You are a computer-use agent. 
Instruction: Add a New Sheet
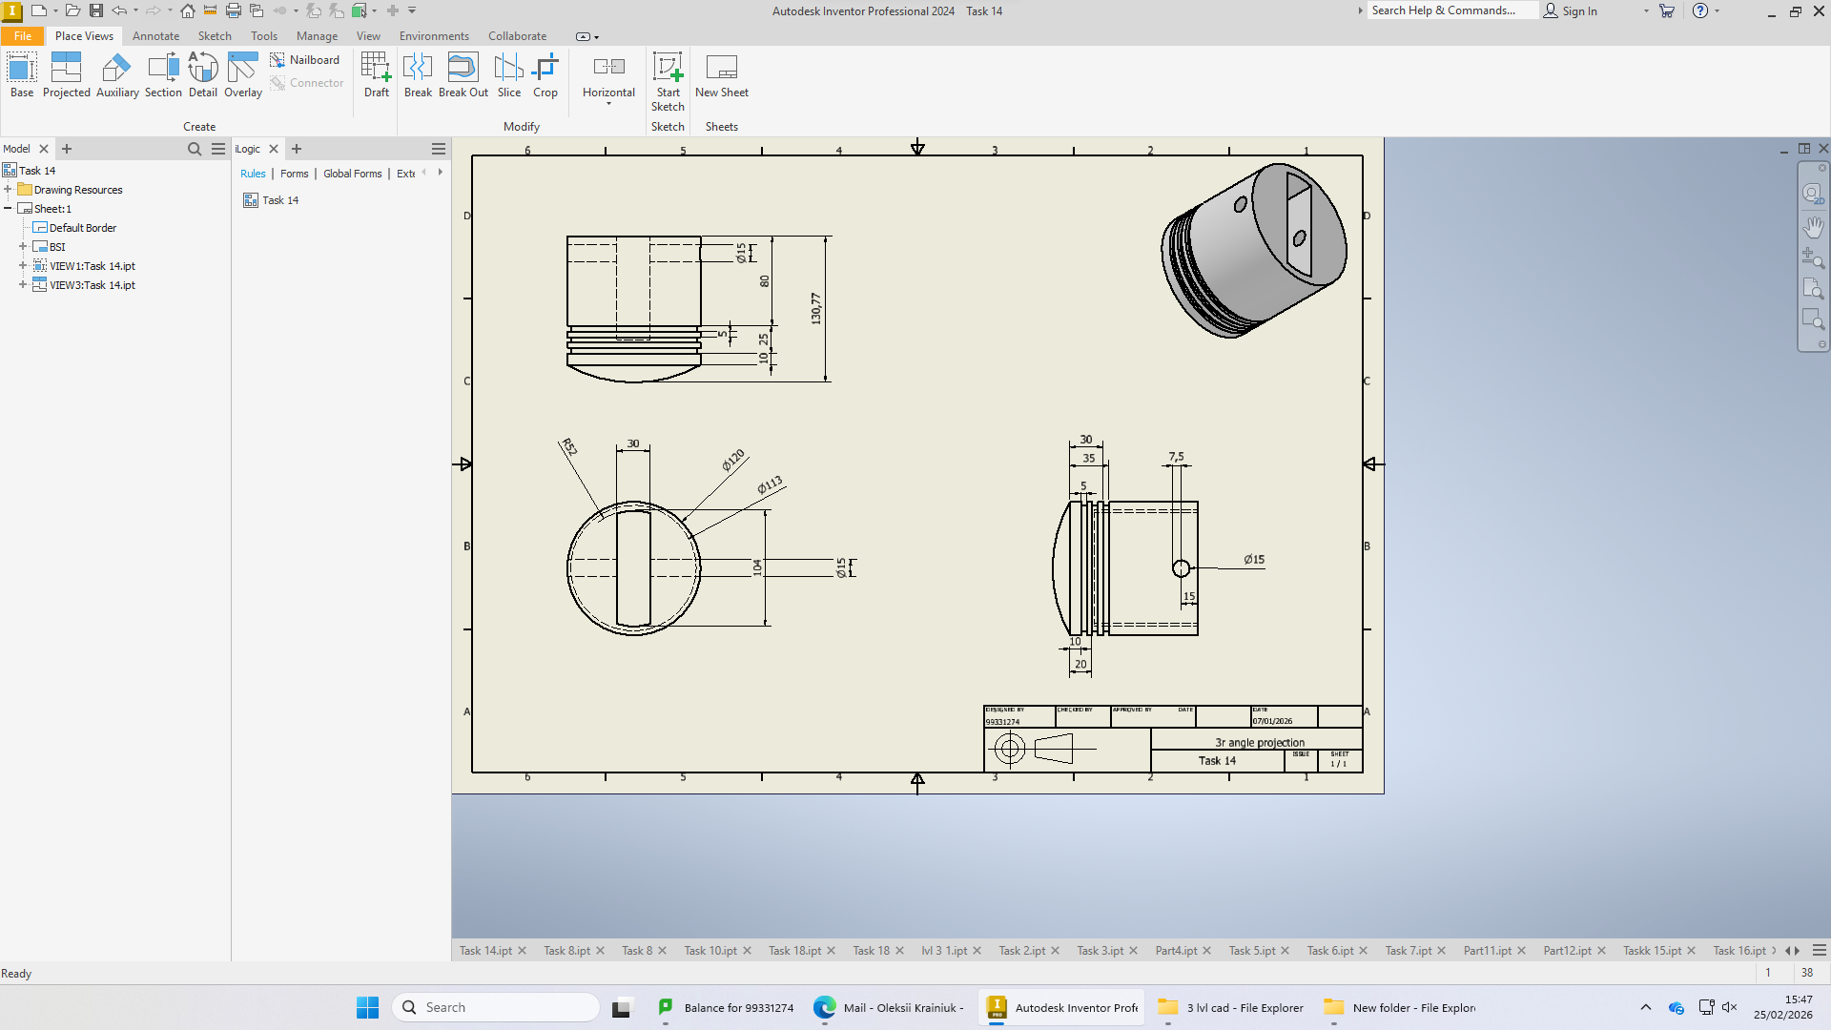pyautogui.click(x=722, y=75)
